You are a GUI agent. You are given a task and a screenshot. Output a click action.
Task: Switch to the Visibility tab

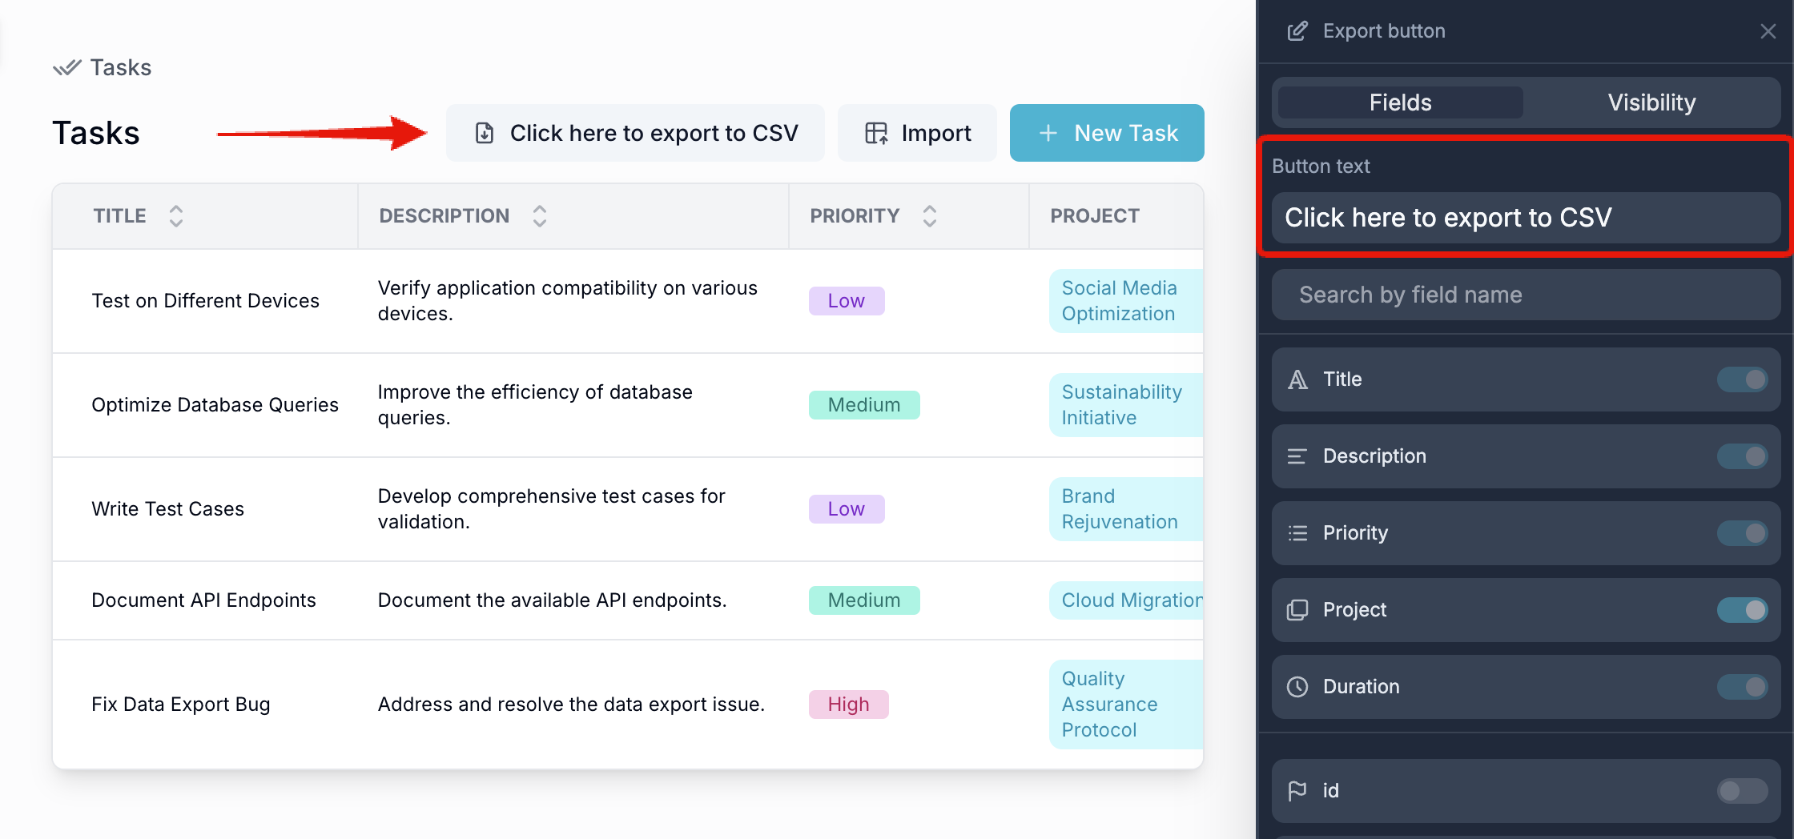pos(1651,102)
